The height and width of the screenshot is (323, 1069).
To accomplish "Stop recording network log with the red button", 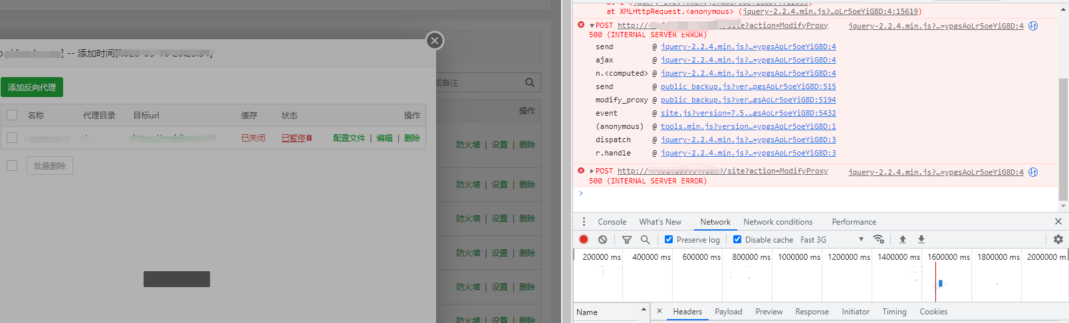I will click(x=584, y=239).
